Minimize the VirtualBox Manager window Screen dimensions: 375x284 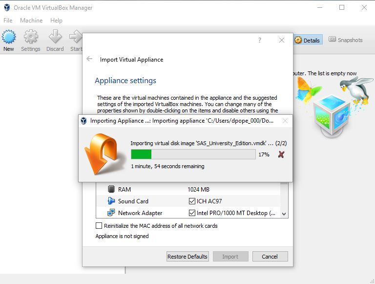(320, 7)
